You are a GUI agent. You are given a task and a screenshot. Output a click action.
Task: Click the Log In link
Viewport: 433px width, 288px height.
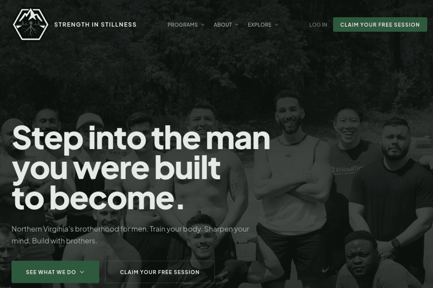point(318,25)
